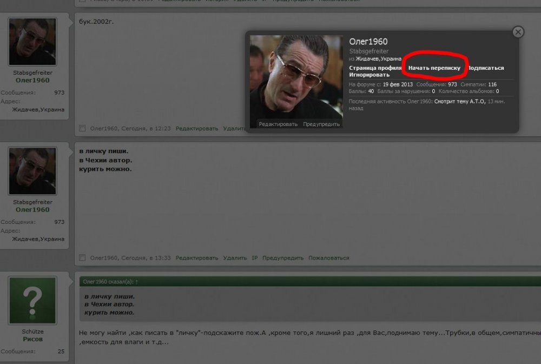541x364 pixels.
Task: Click Подписаться in the profile popup
Action: coord(486,68)
